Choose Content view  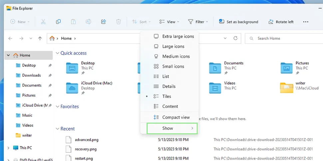169,106
